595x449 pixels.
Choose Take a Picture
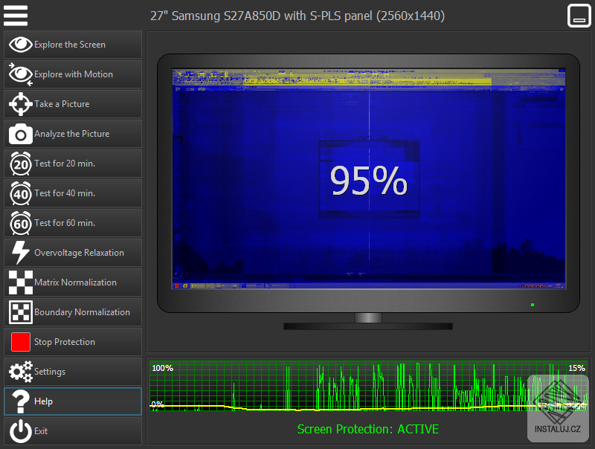click(62, 104)
